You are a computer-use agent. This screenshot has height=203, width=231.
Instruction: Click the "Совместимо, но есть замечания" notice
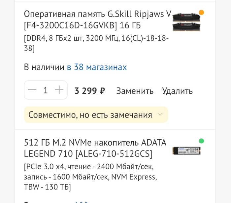[x=90, y=115]
